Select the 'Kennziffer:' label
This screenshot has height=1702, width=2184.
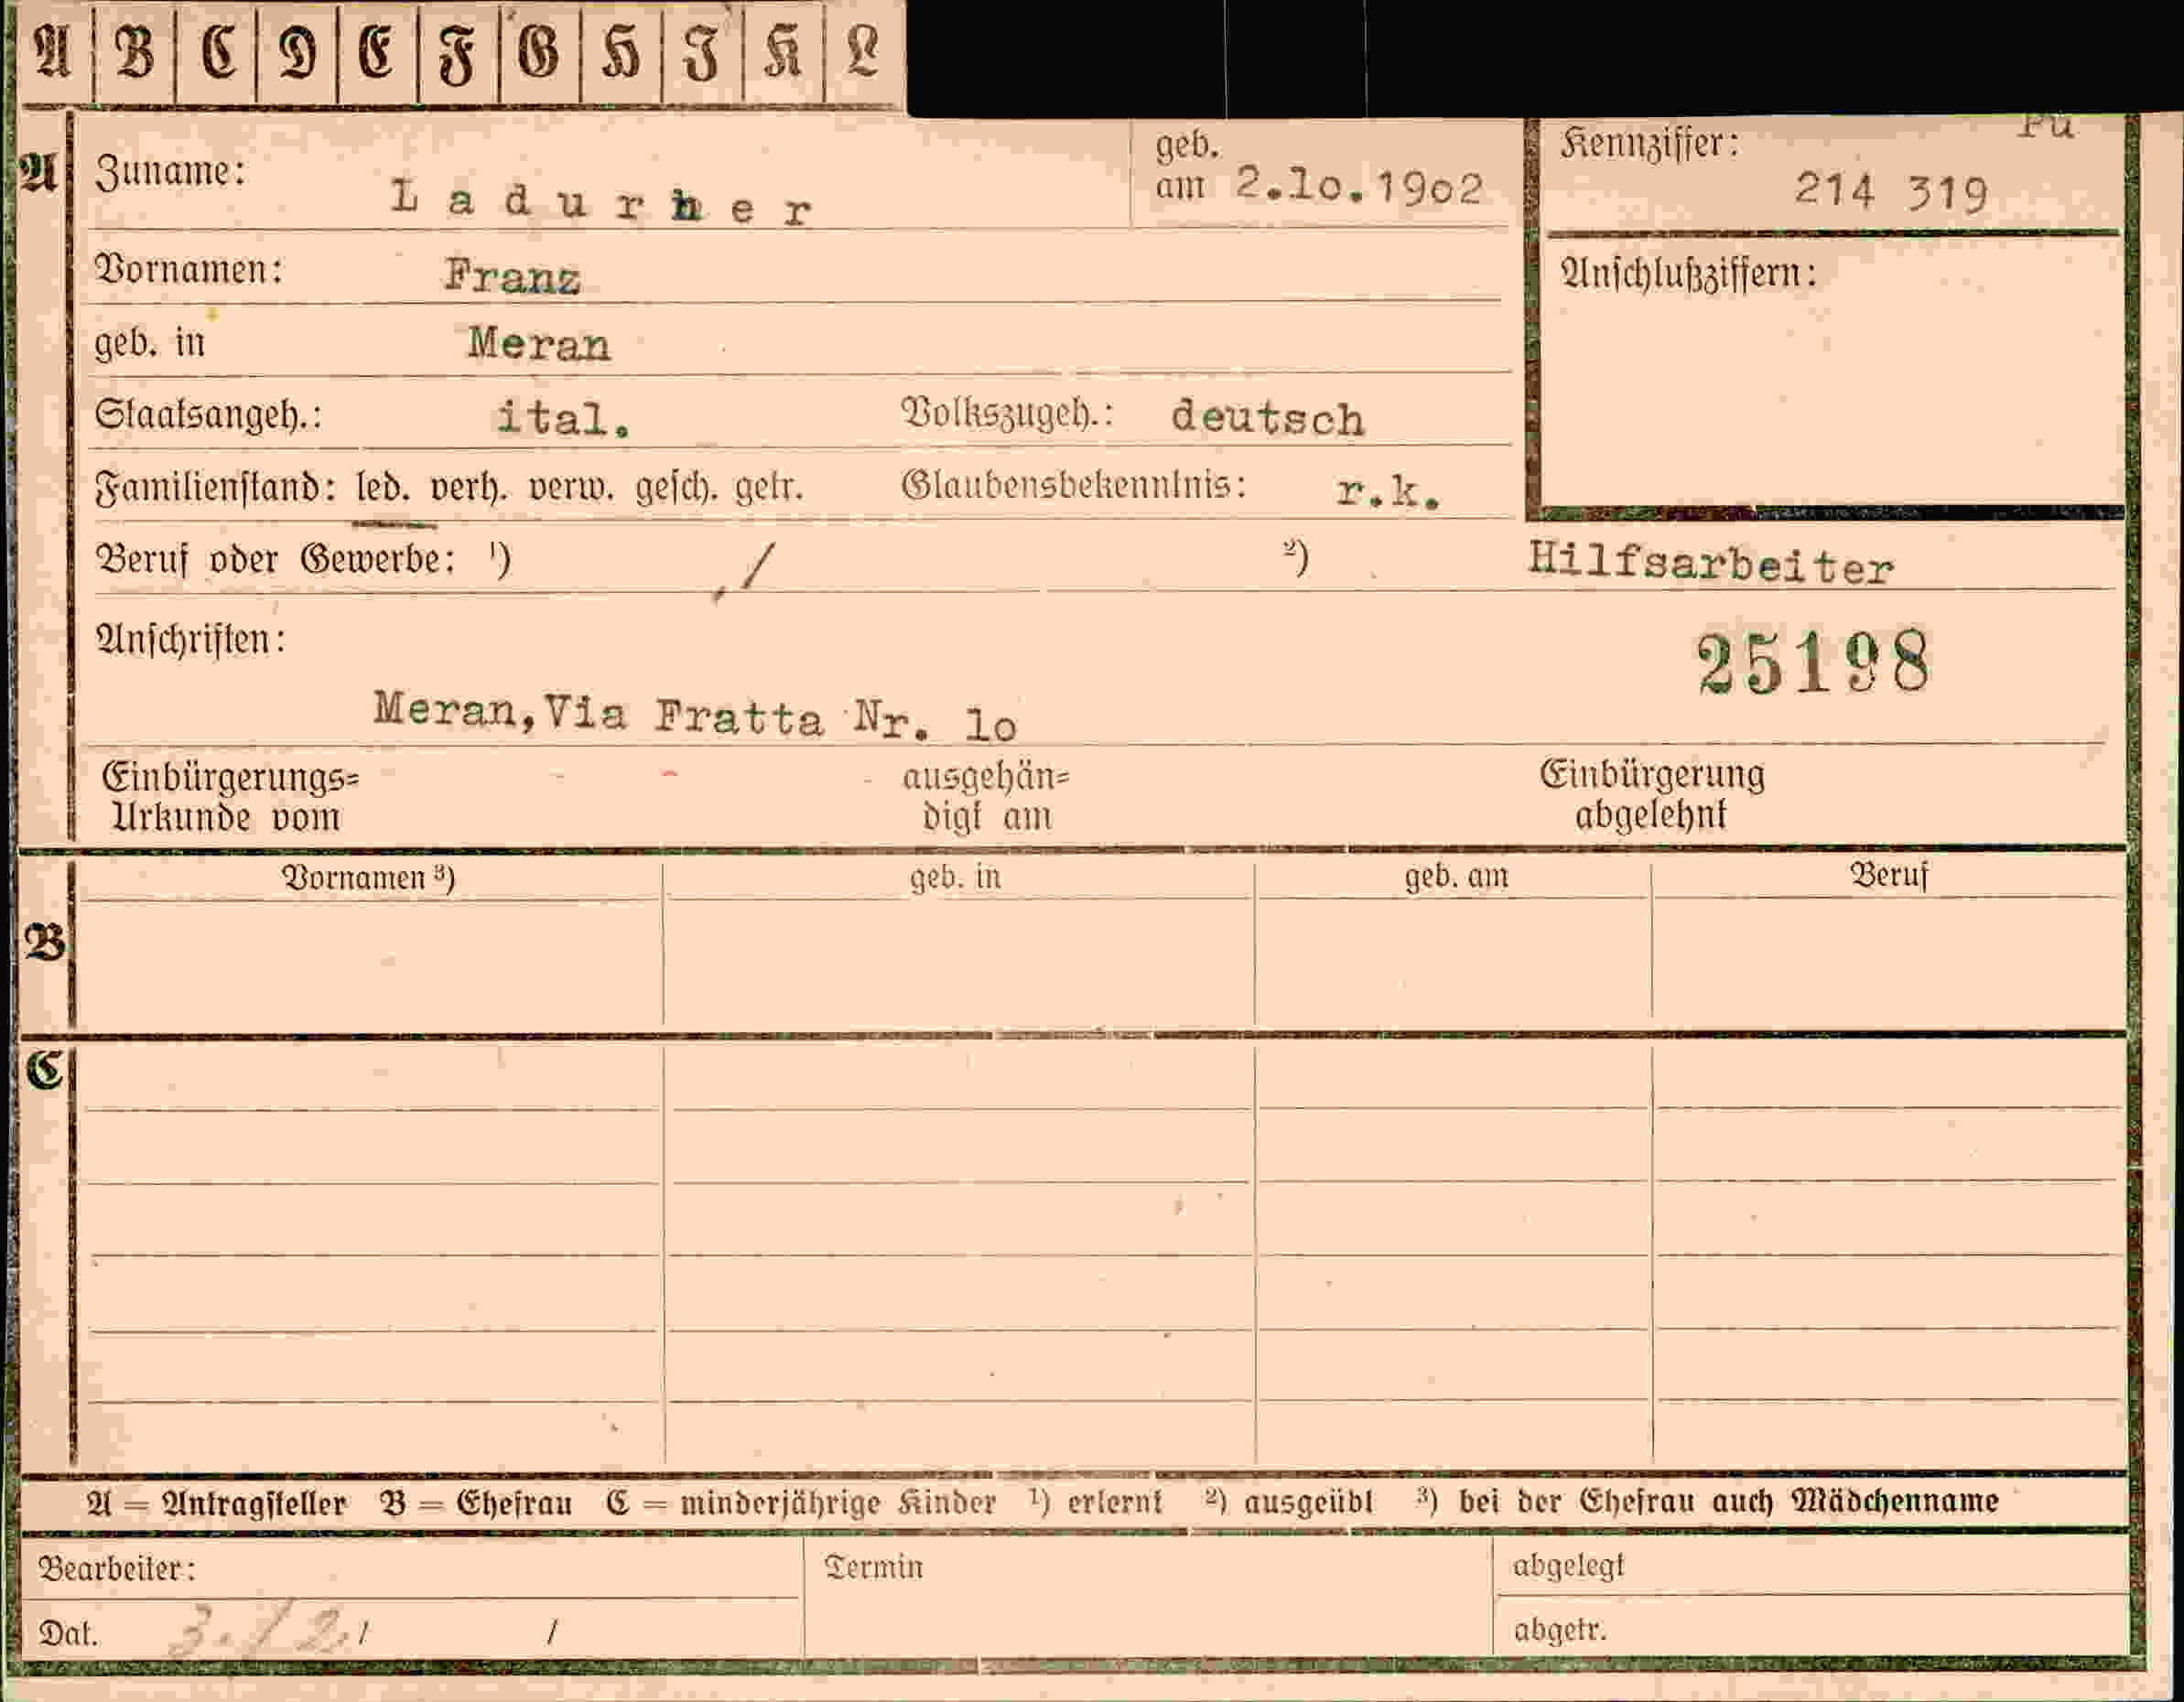(1649, 145)
